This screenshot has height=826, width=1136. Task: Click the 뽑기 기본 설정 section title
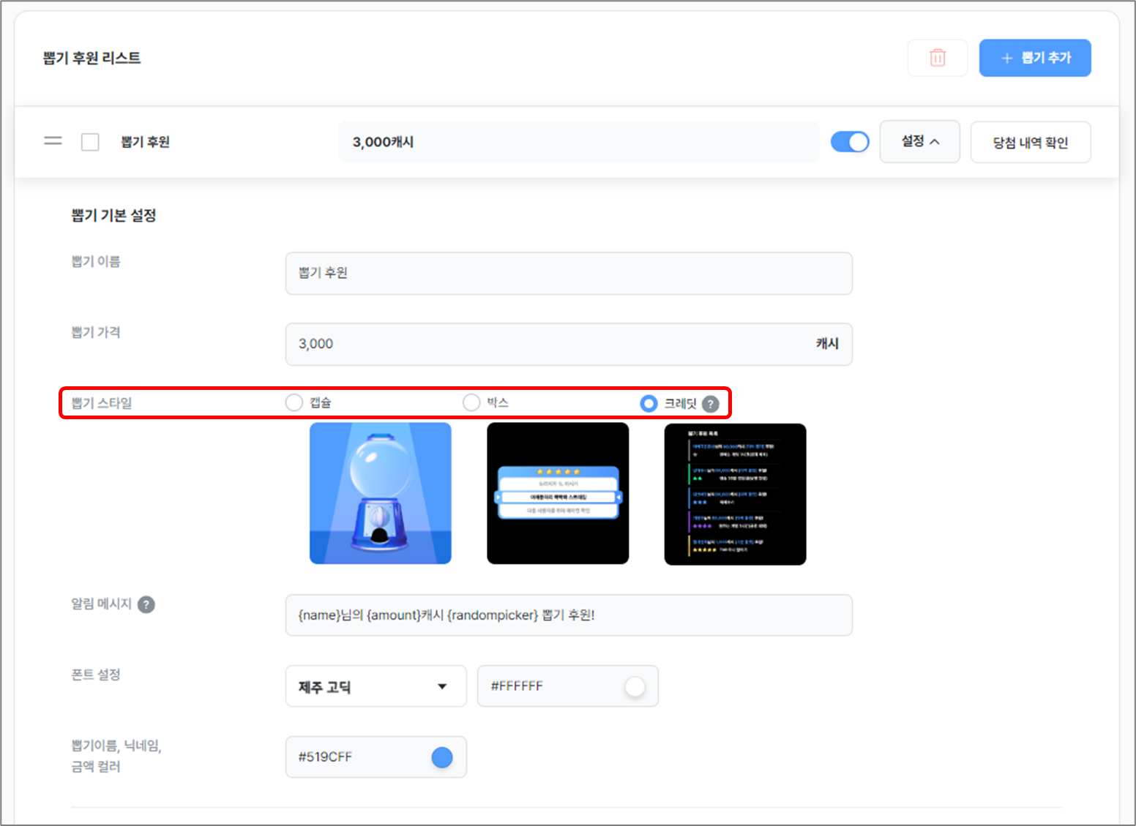pos(113,215)
